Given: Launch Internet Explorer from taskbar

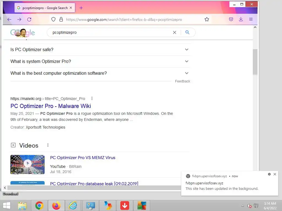Looking at the screenshot, I should pos(73,206).
